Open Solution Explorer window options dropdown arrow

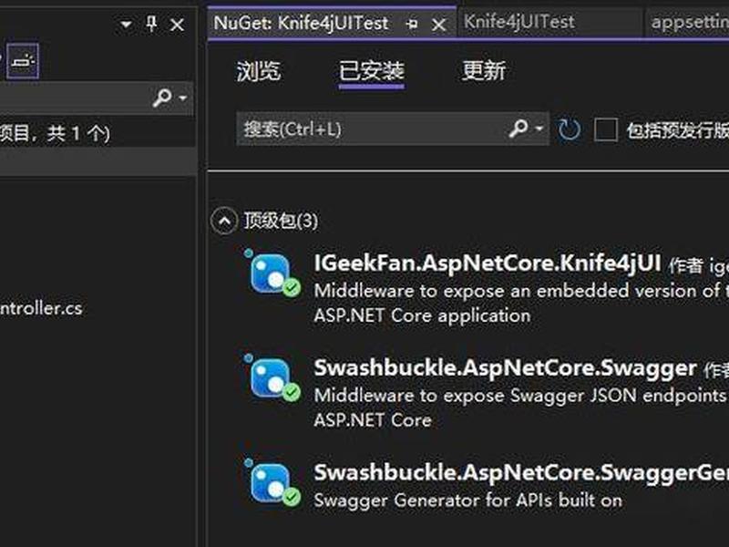point(126,24)
